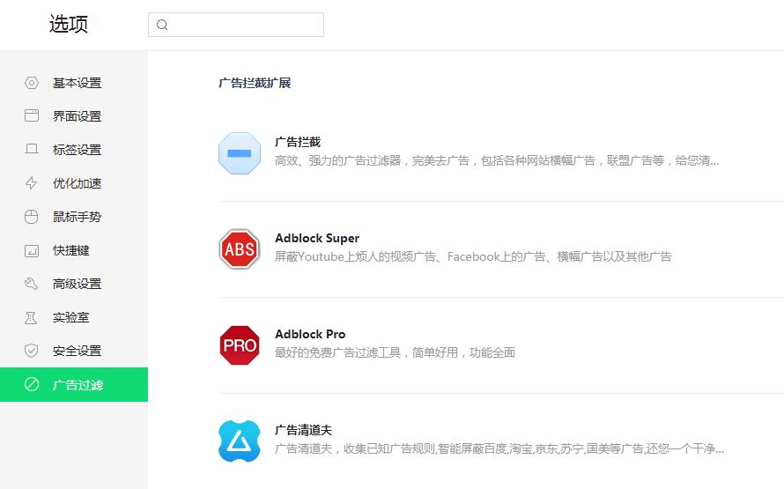The height and width of the screenshot is (489, 784).
Task: Click the 高级设置 wrench icon
Action: pyautogui.click(x=32, y=284)
